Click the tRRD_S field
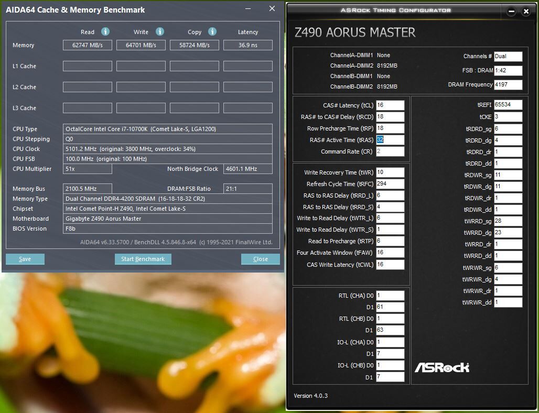Screen dimensions: 539x413 click(390, 207)
